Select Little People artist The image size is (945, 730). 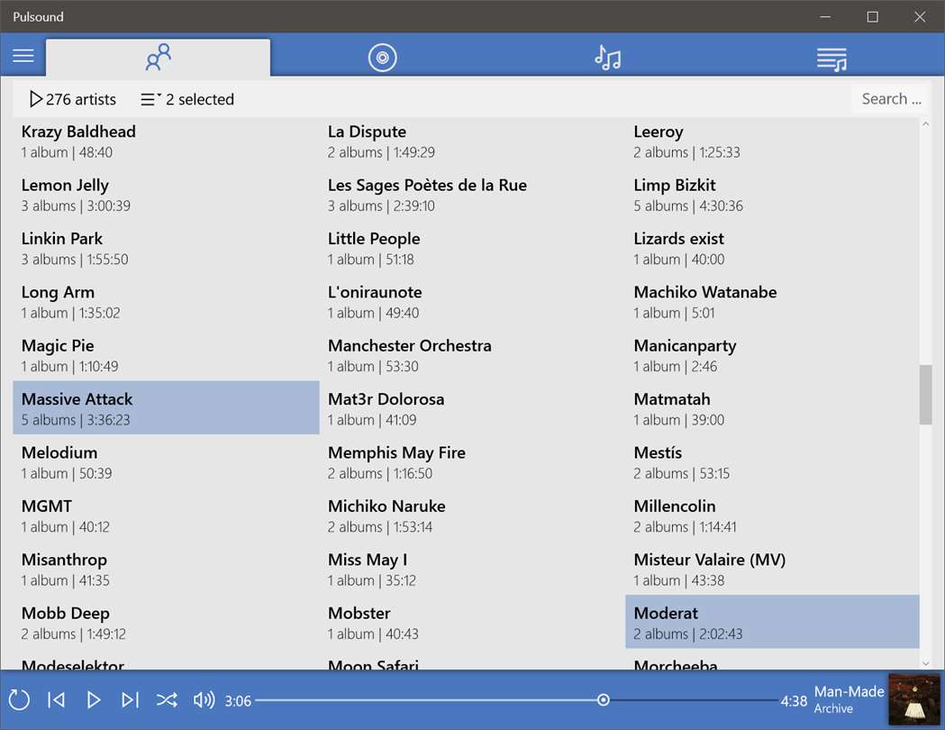472,248
